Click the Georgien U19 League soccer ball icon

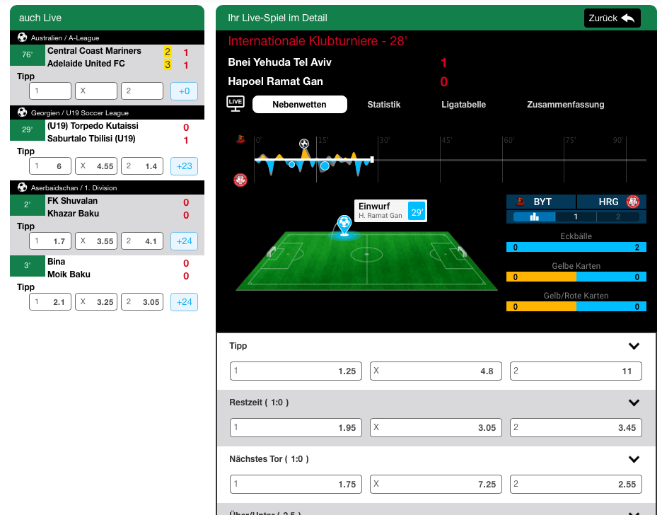point(23,112)
